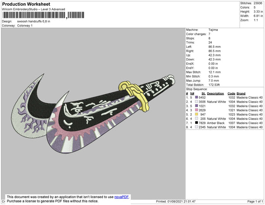265x205 pixels.
Task: Click the code '1321' in row 4
Action: pyautogui.click(x=232, y=110)
